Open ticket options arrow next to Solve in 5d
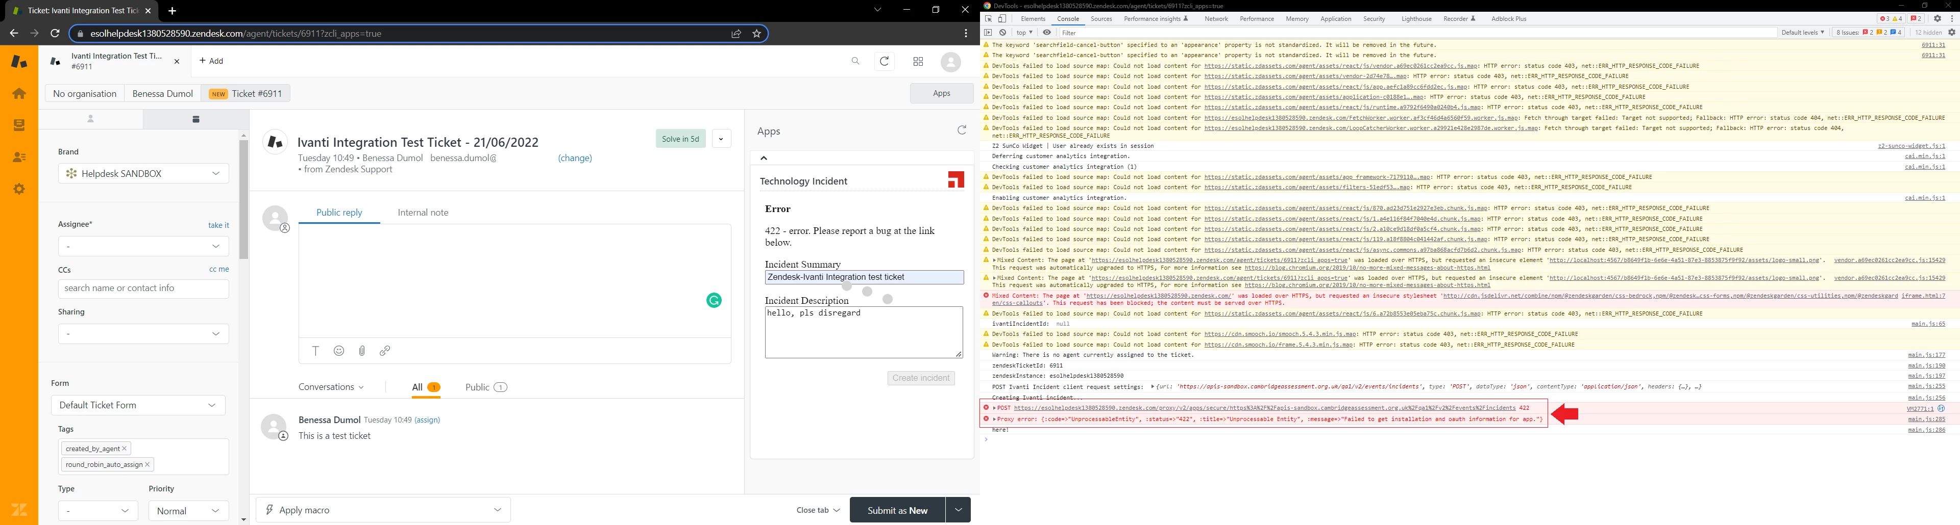This screenshot has height=525, width=1960. click(721, 138)
